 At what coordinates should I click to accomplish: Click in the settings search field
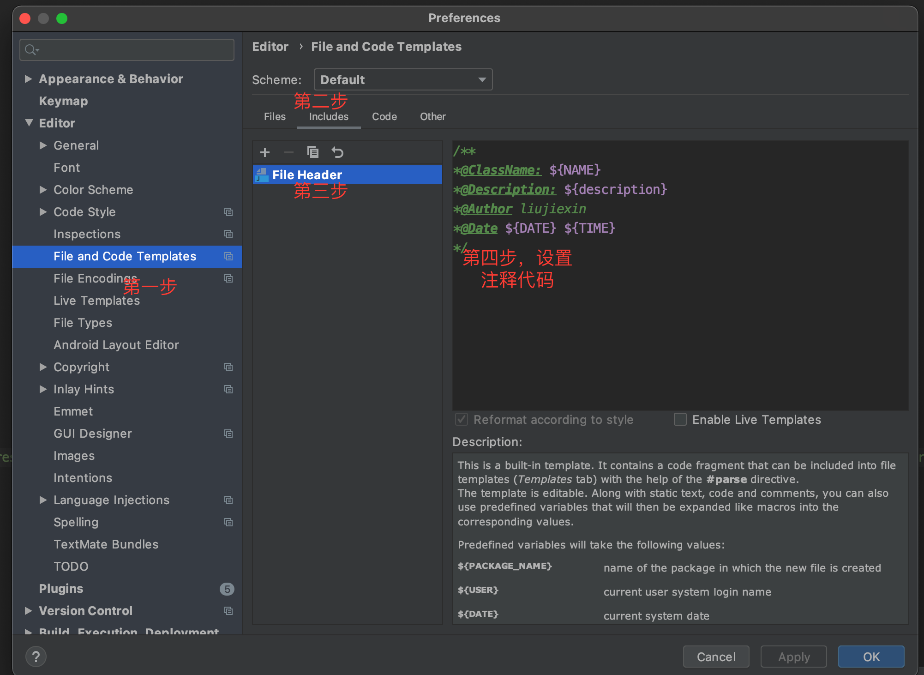pos(127,50)
